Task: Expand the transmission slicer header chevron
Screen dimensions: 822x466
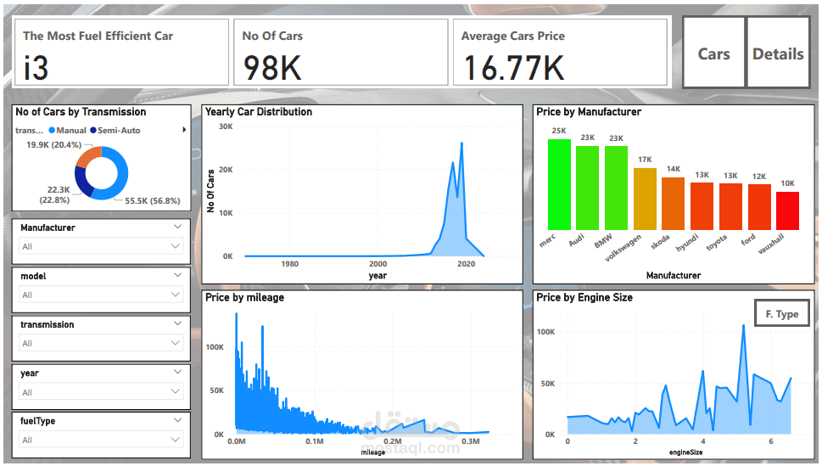Action: tap(177, 323)
